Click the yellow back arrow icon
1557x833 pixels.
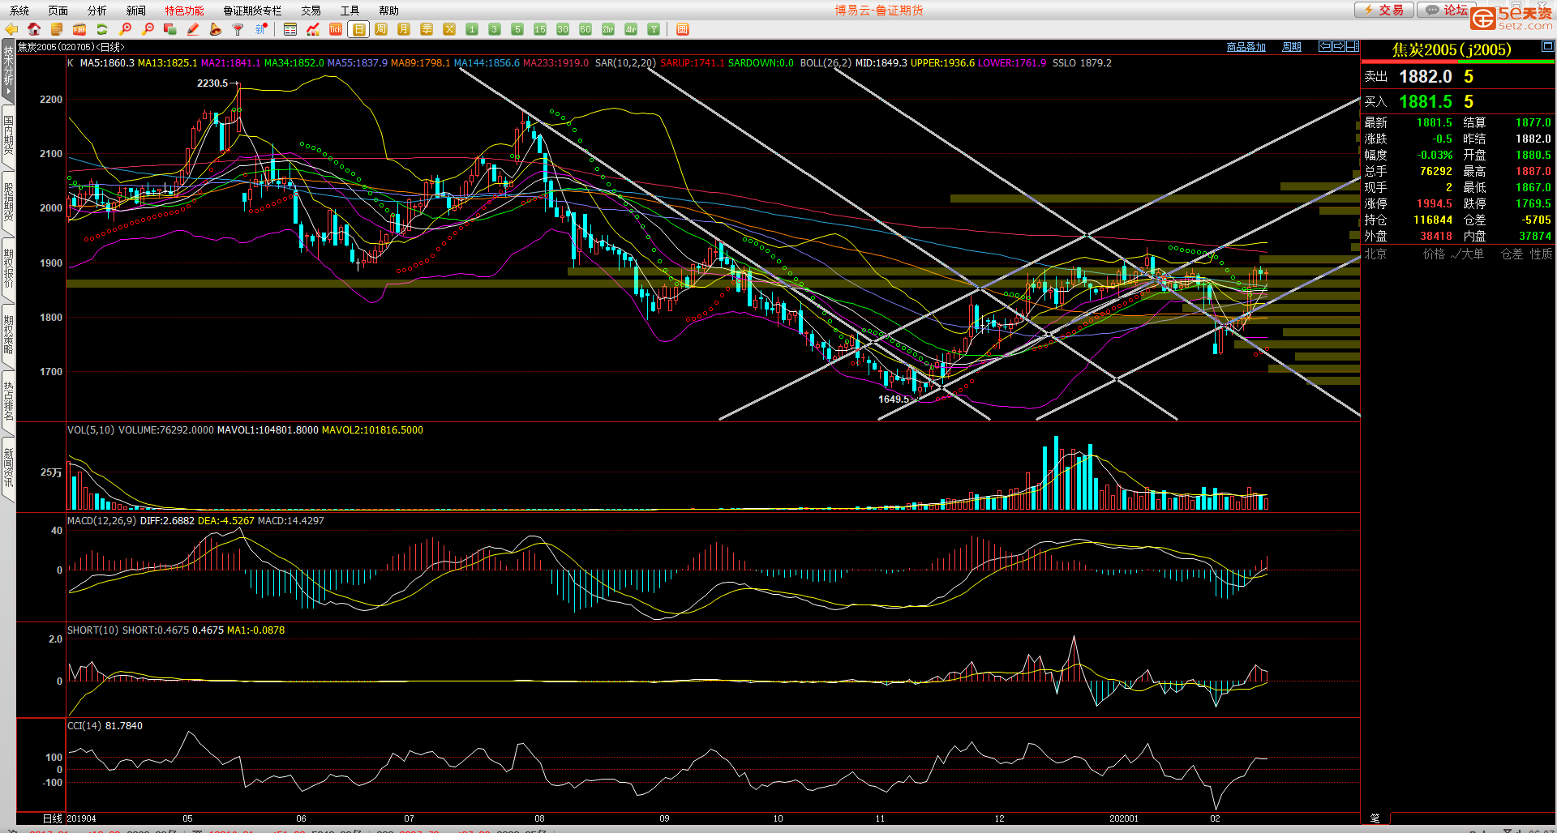(11, 29)
